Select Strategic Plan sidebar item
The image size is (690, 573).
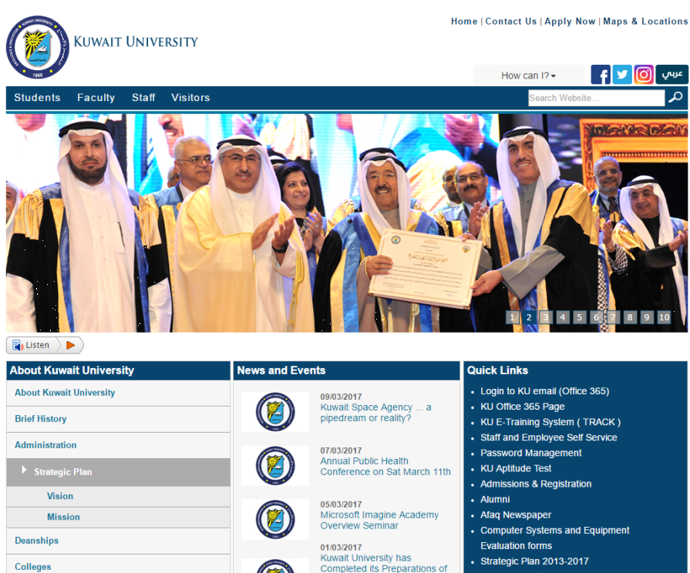119,472
